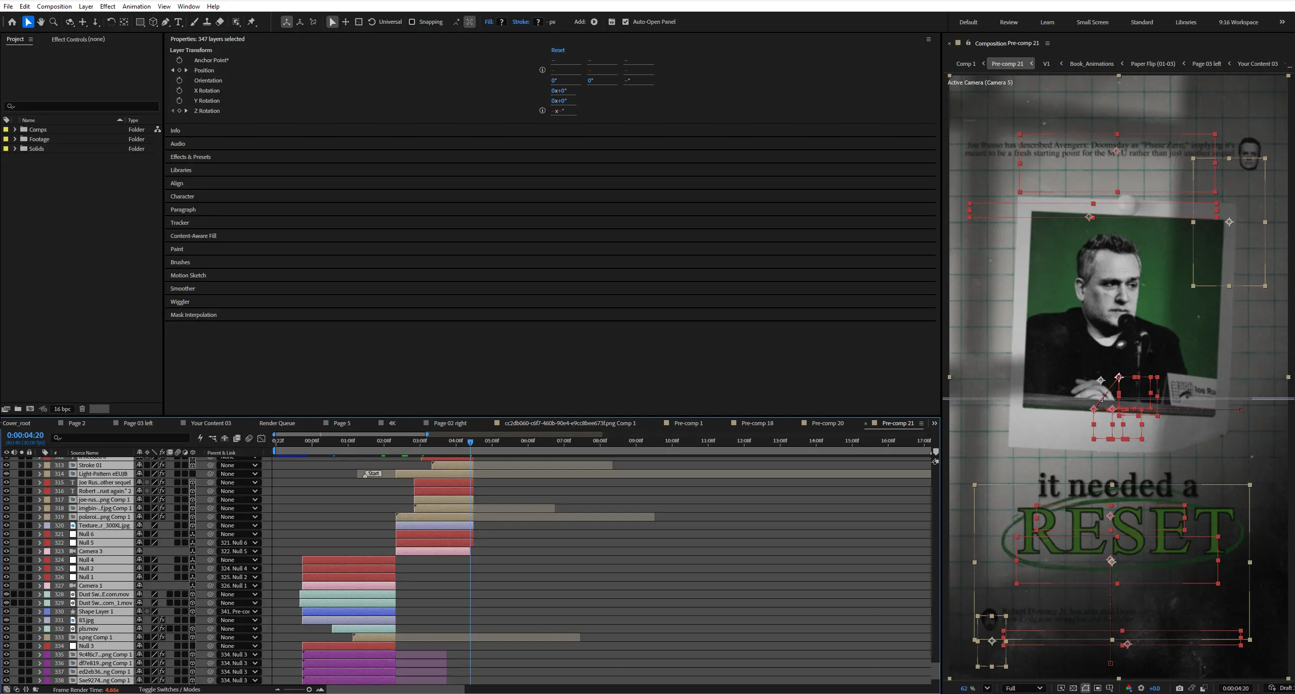Select the Orbit camera tool

click(70, 22)
